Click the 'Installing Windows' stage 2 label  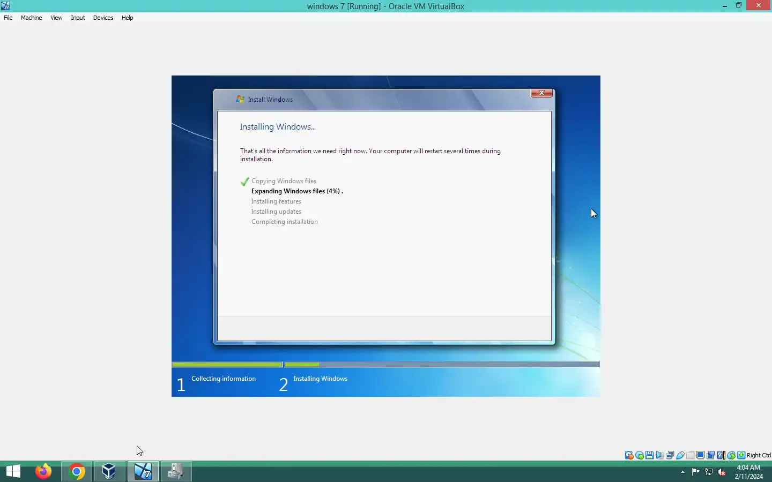(x=320, y=379)
